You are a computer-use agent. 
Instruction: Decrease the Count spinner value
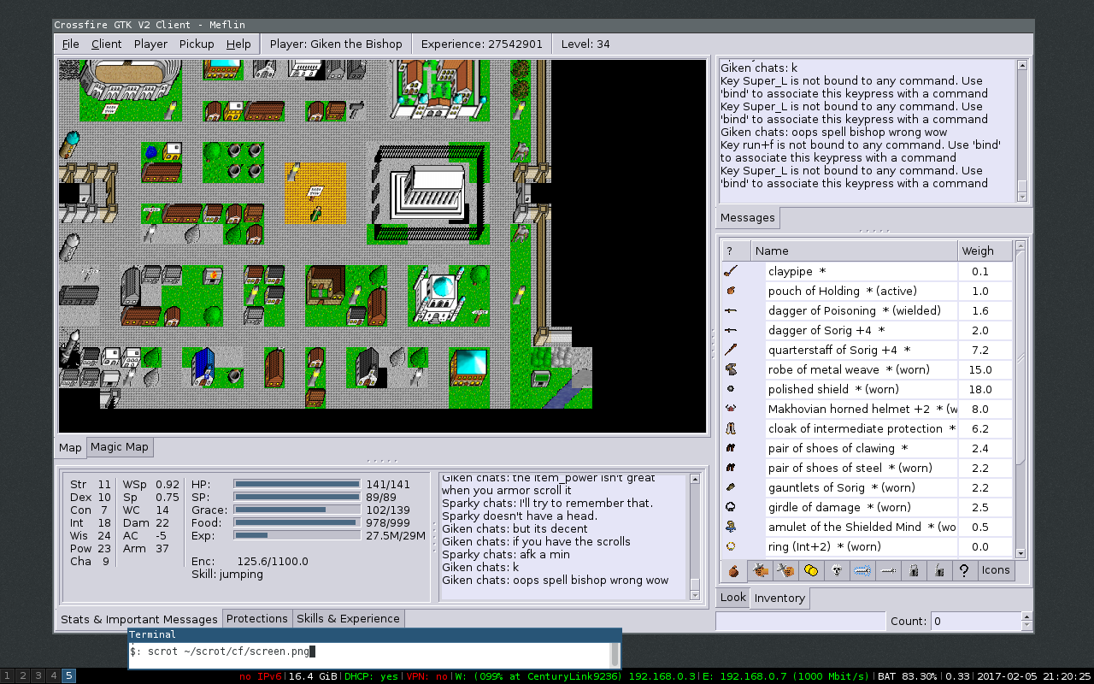point(1026,626)
